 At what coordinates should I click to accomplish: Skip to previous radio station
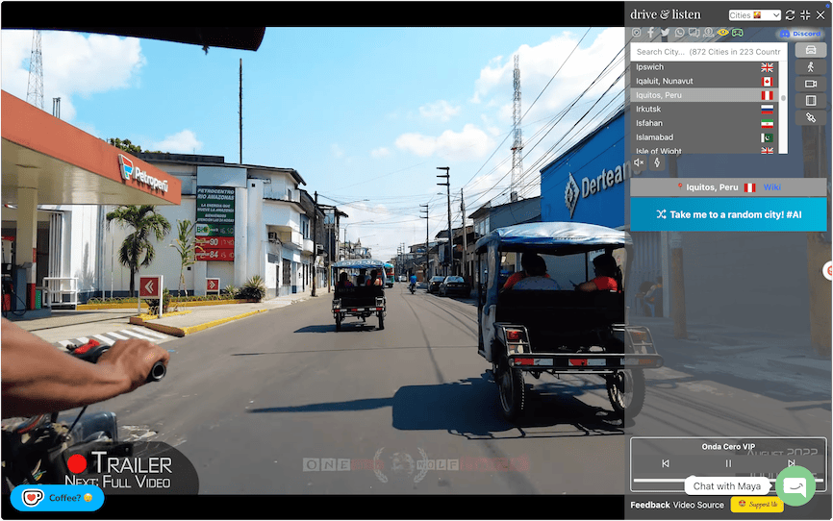666,463
